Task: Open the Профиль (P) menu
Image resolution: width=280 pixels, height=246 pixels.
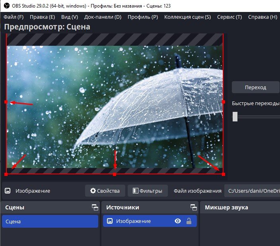Action: click(x=143, y=17)
